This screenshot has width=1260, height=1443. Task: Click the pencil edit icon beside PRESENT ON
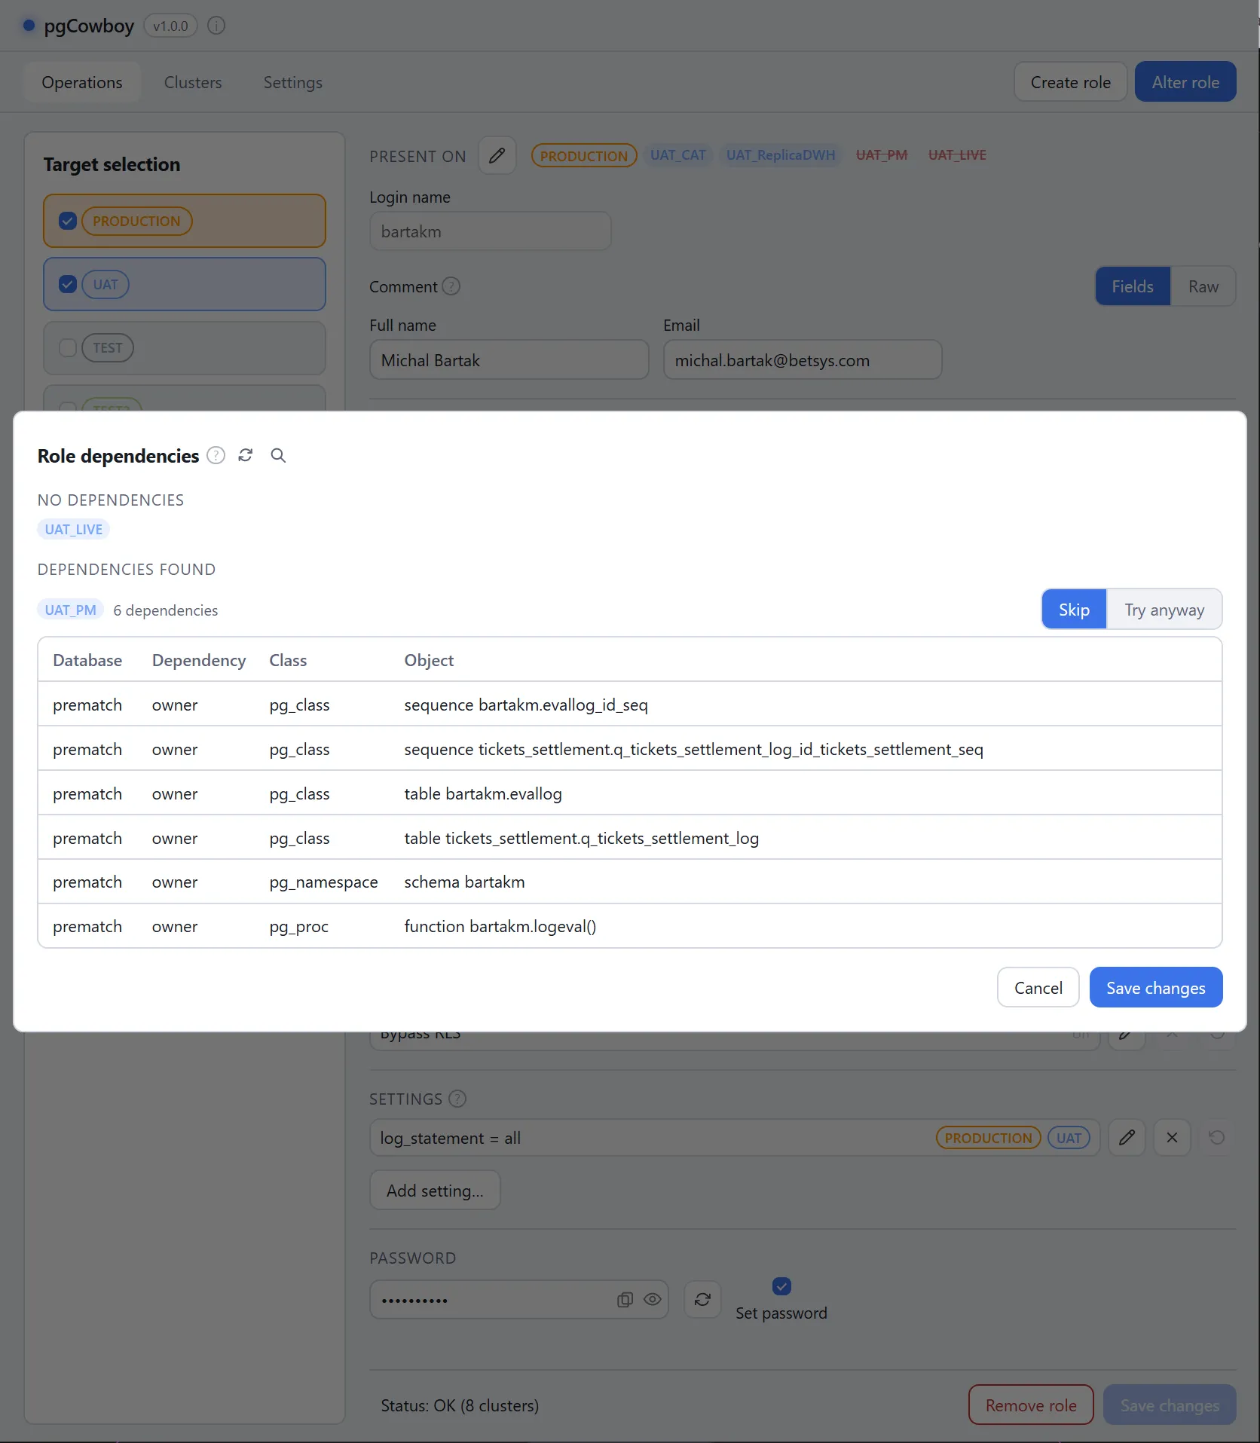tap(497, 155)
